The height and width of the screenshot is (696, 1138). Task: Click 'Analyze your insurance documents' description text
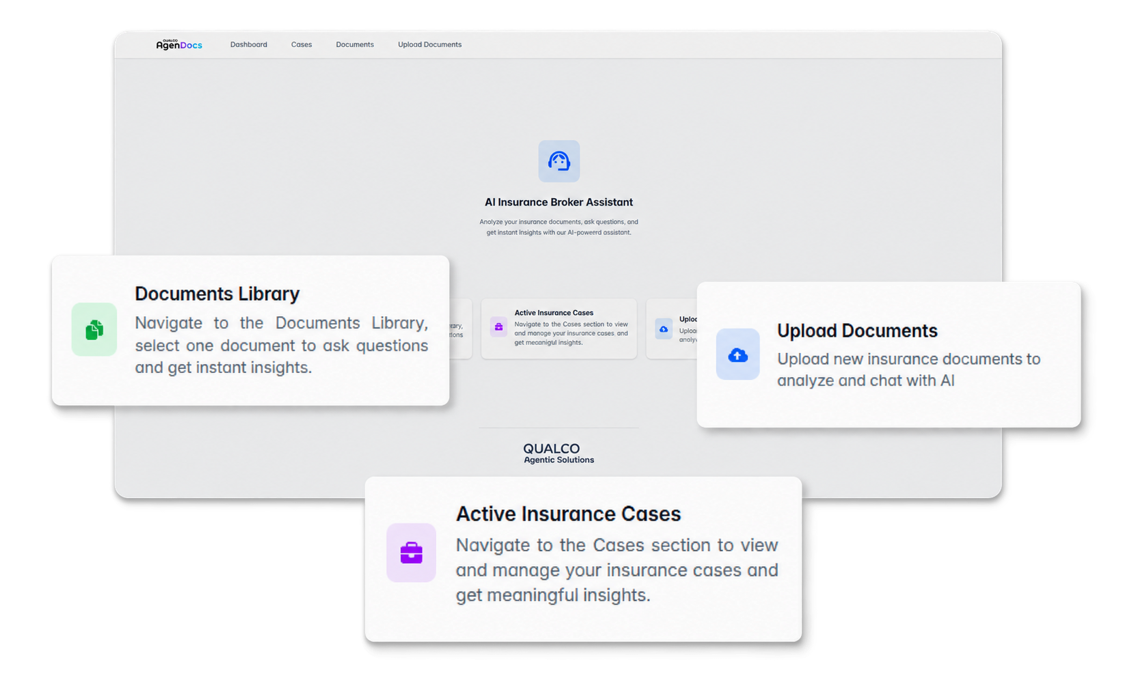click(x=559, y=227)
